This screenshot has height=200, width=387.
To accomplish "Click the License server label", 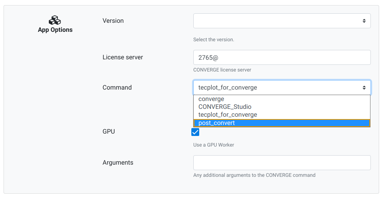I will (x=123, y=57).
